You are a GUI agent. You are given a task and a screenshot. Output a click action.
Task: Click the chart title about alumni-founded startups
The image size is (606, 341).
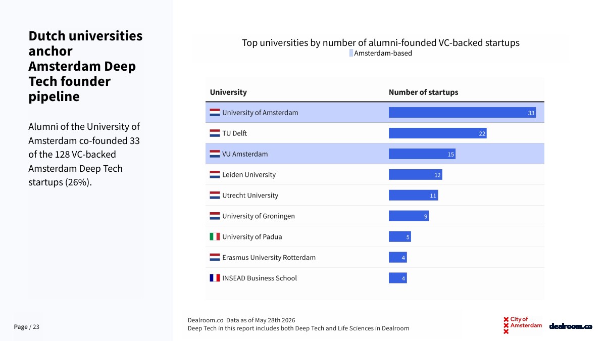pos(381,43)
